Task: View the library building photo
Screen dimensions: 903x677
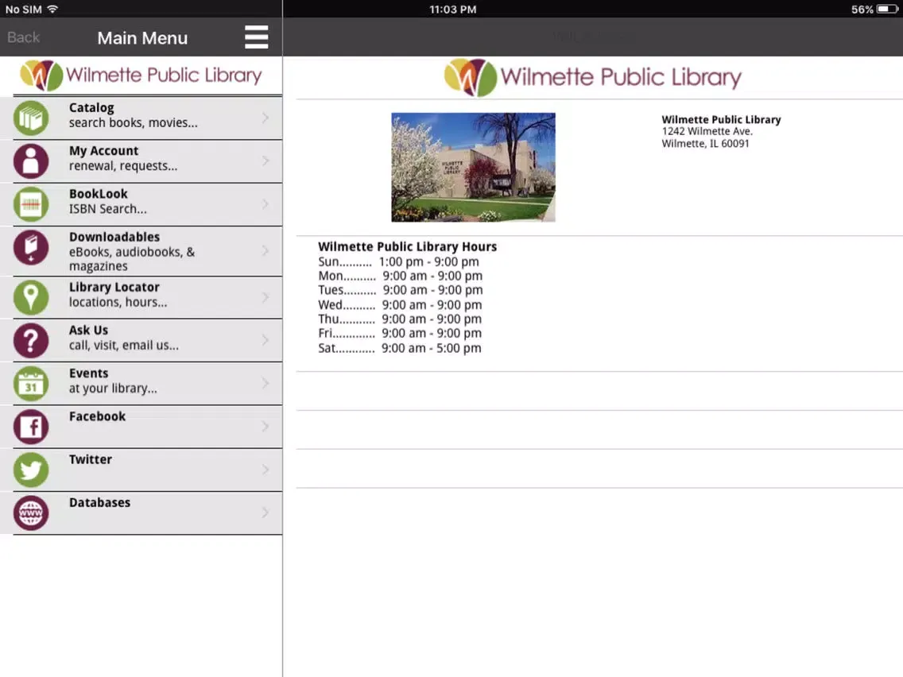Action: 474,167
